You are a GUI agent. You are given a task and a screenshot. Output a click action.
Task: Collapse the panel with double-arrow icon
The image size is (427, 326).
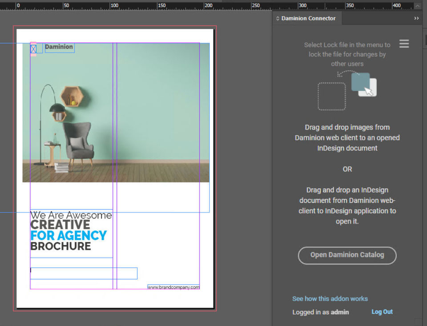tap(416, 18)
